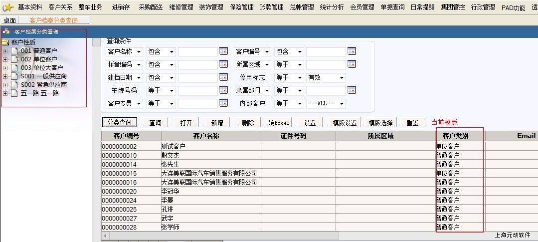Open the calendar icon for the 建档日期 field
This screenshot has height=242, width=538.
[x=223, y=77]
